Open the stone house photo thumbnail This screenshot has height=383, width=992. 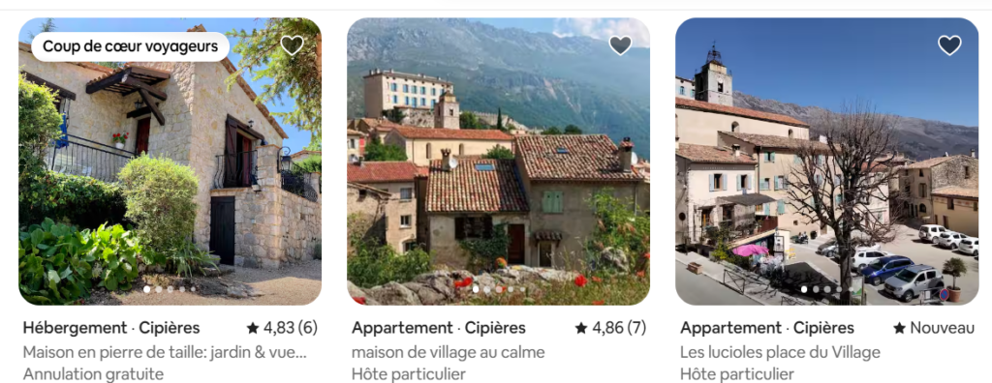tap(170, 162)
